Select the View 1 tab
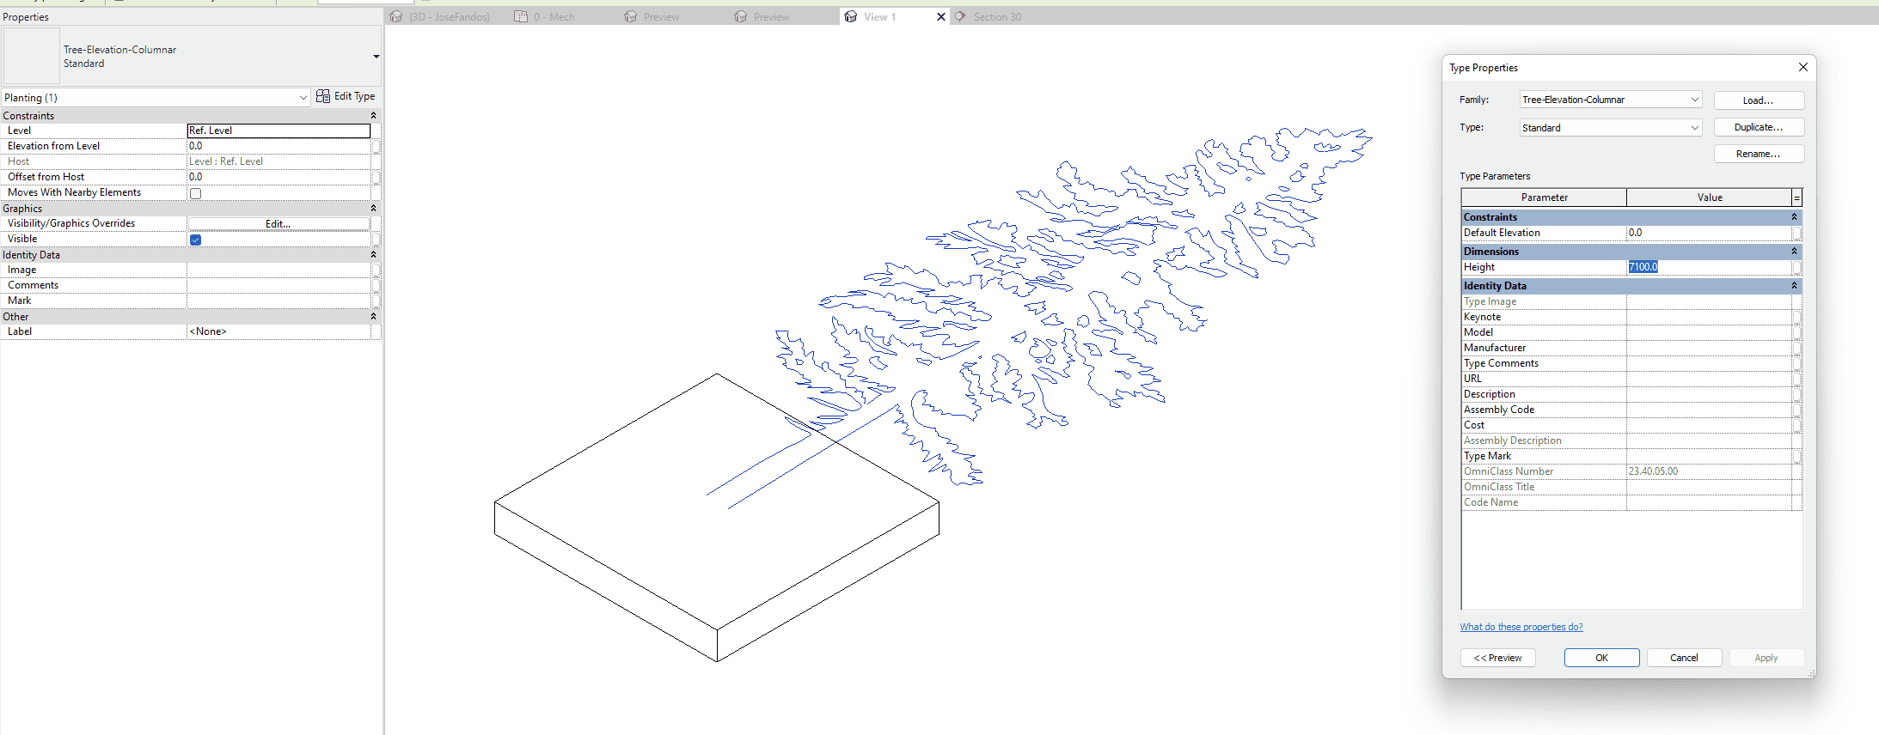This screenshot has width=1879, height=735. 879,16
